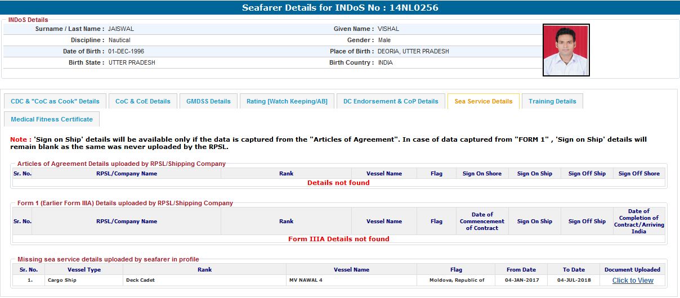Select the GMDSS Details tab
This screenshot has width=680, height=298.
[x=208, y=101]
